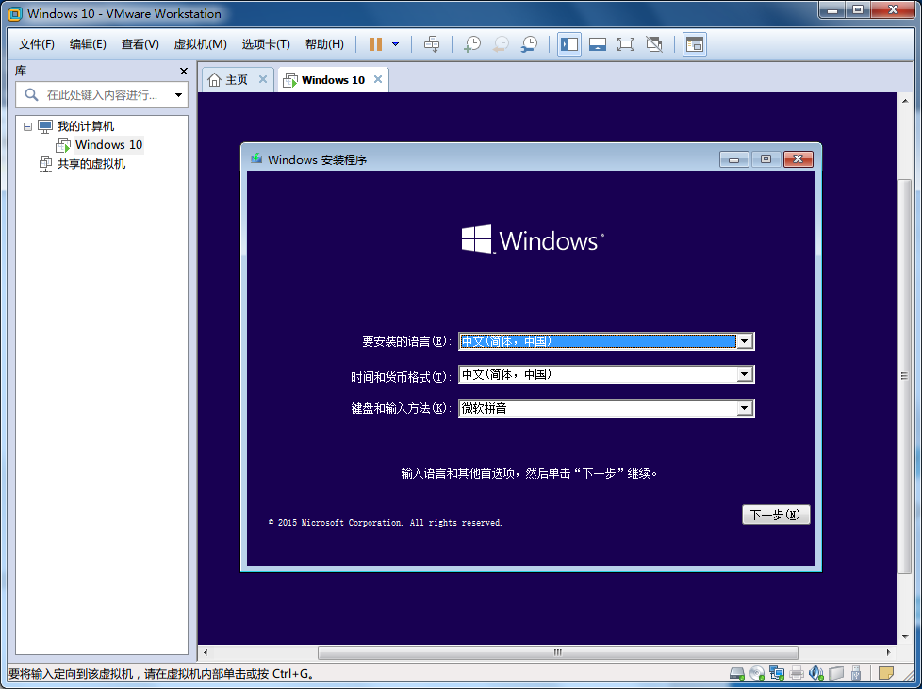Screen dimensions: 922x689
Task: Toggle the library sidebar panel view
Action: pyautogui.click(x=568, y=44)
